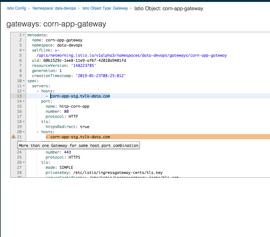Image resolution: width=270 pixels, height=237 pixels.
Task: Collapse the metadata fold arrow on line 1
Action: [24, 35]
